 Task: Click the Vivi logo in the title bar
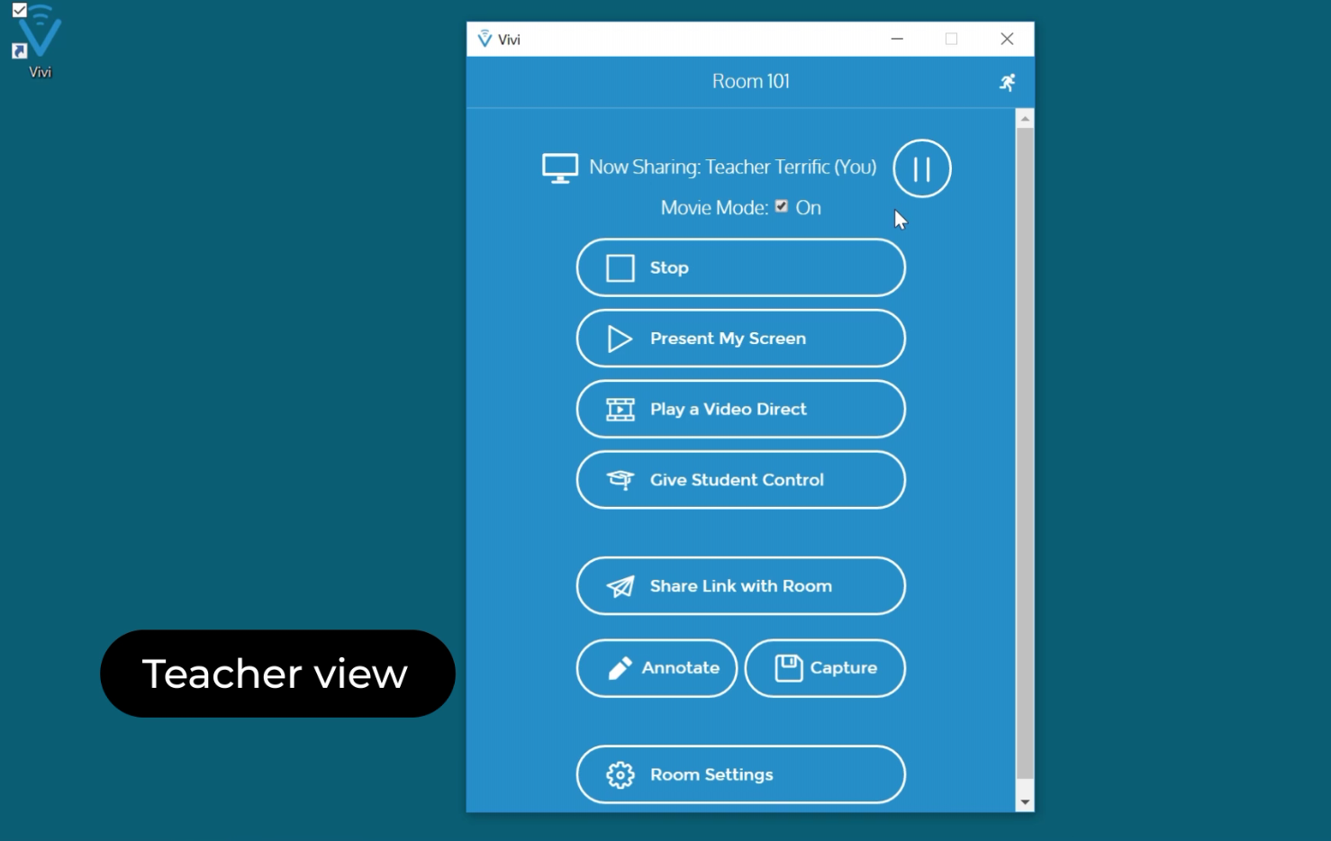point(484,39)
